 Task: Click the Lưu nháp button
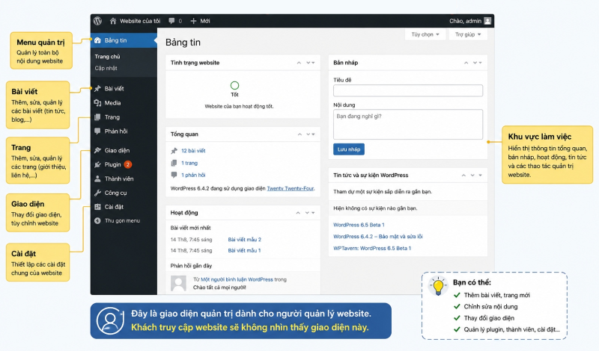tap(349, 149)
